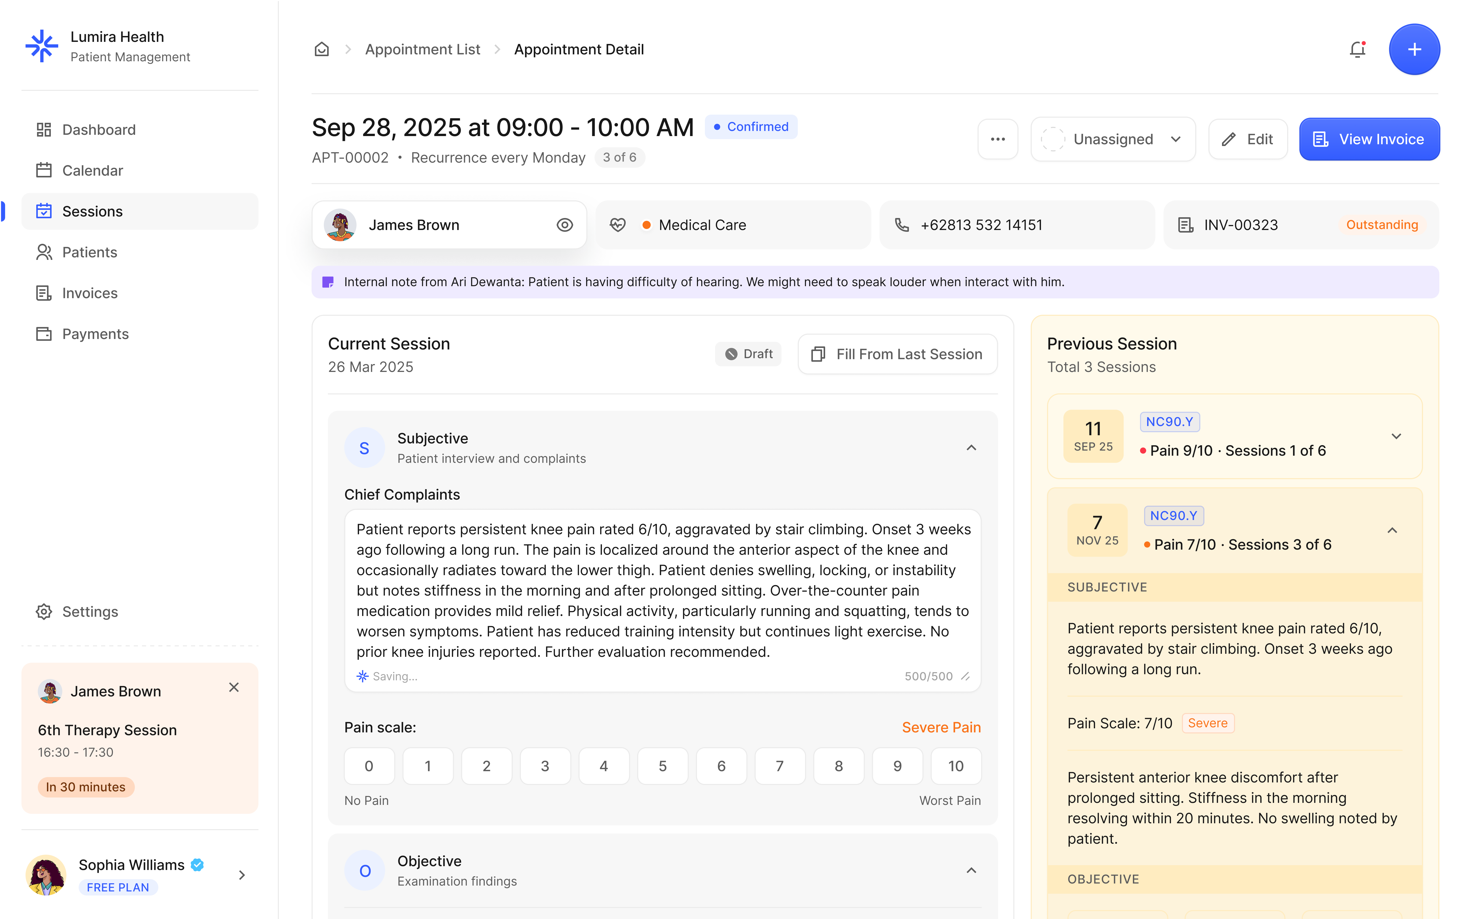Click the phone icon beside +62813 number
The height and width of the screenshot is (919, 1471).
[x=902, y=225]
